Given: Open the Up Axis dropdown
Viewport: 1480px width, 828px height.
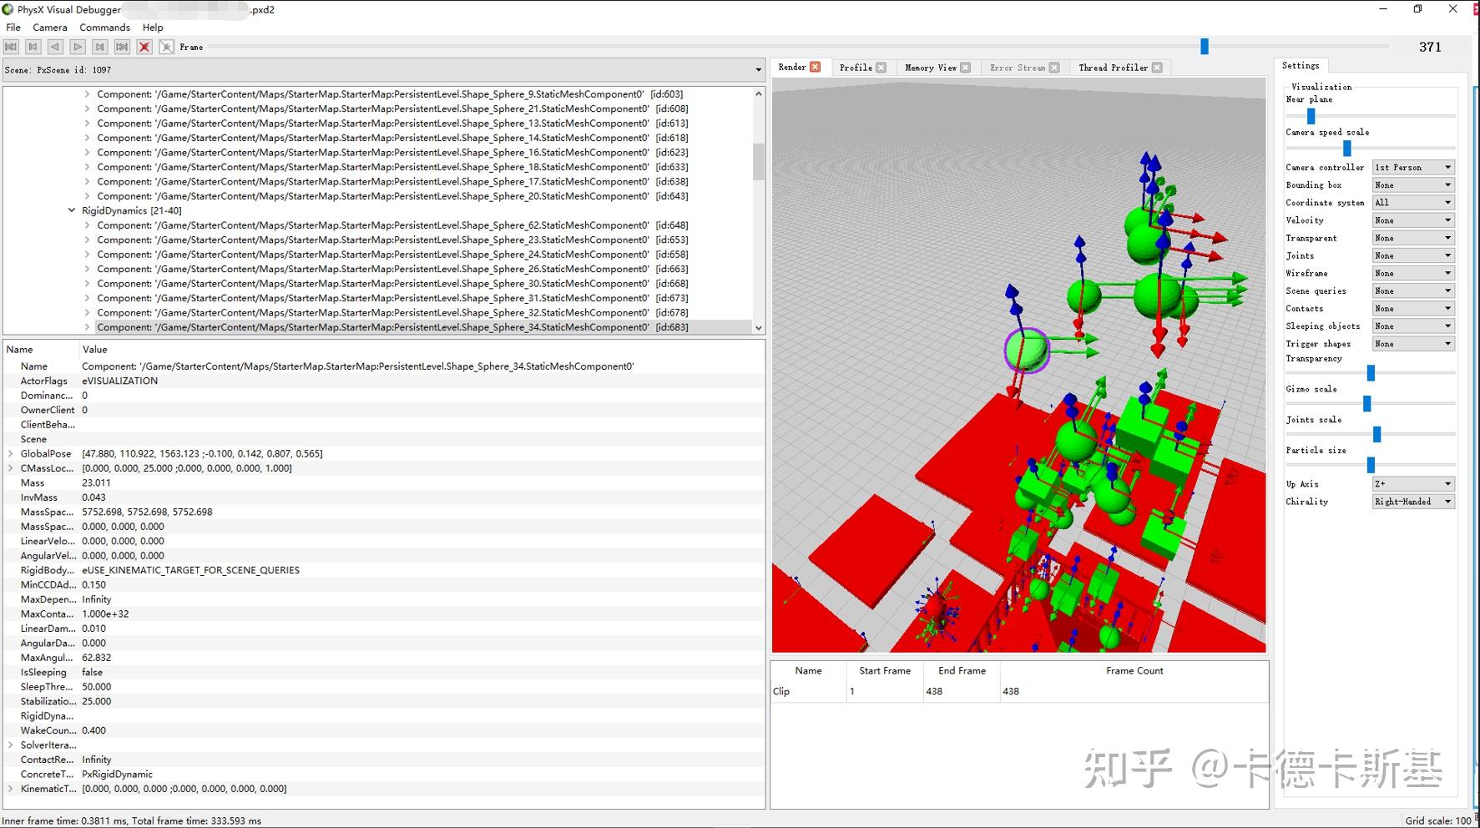Looking at the screenshot, I should [1413, 484].
